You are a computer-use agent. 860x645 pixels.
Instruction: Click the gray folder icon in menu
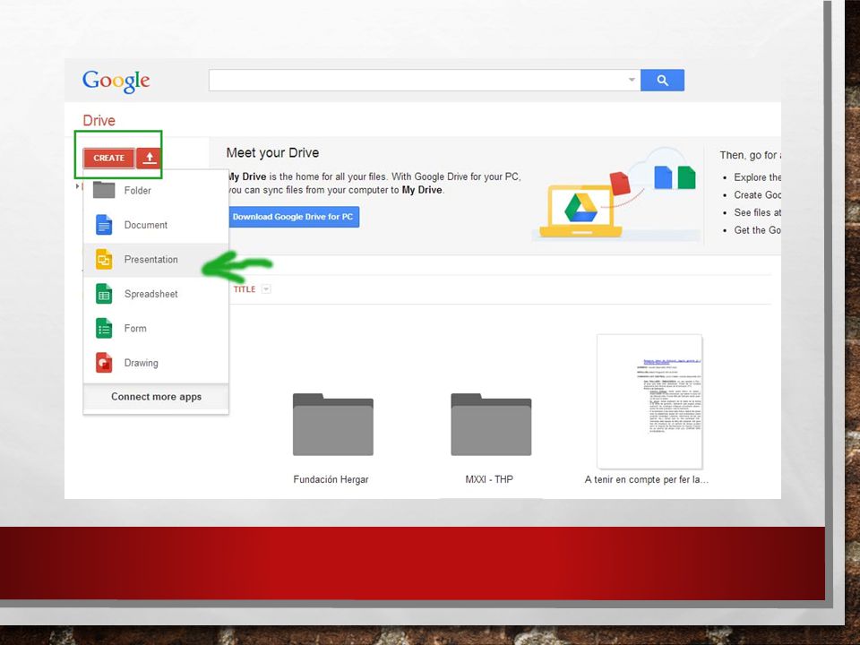pos(104,190)
